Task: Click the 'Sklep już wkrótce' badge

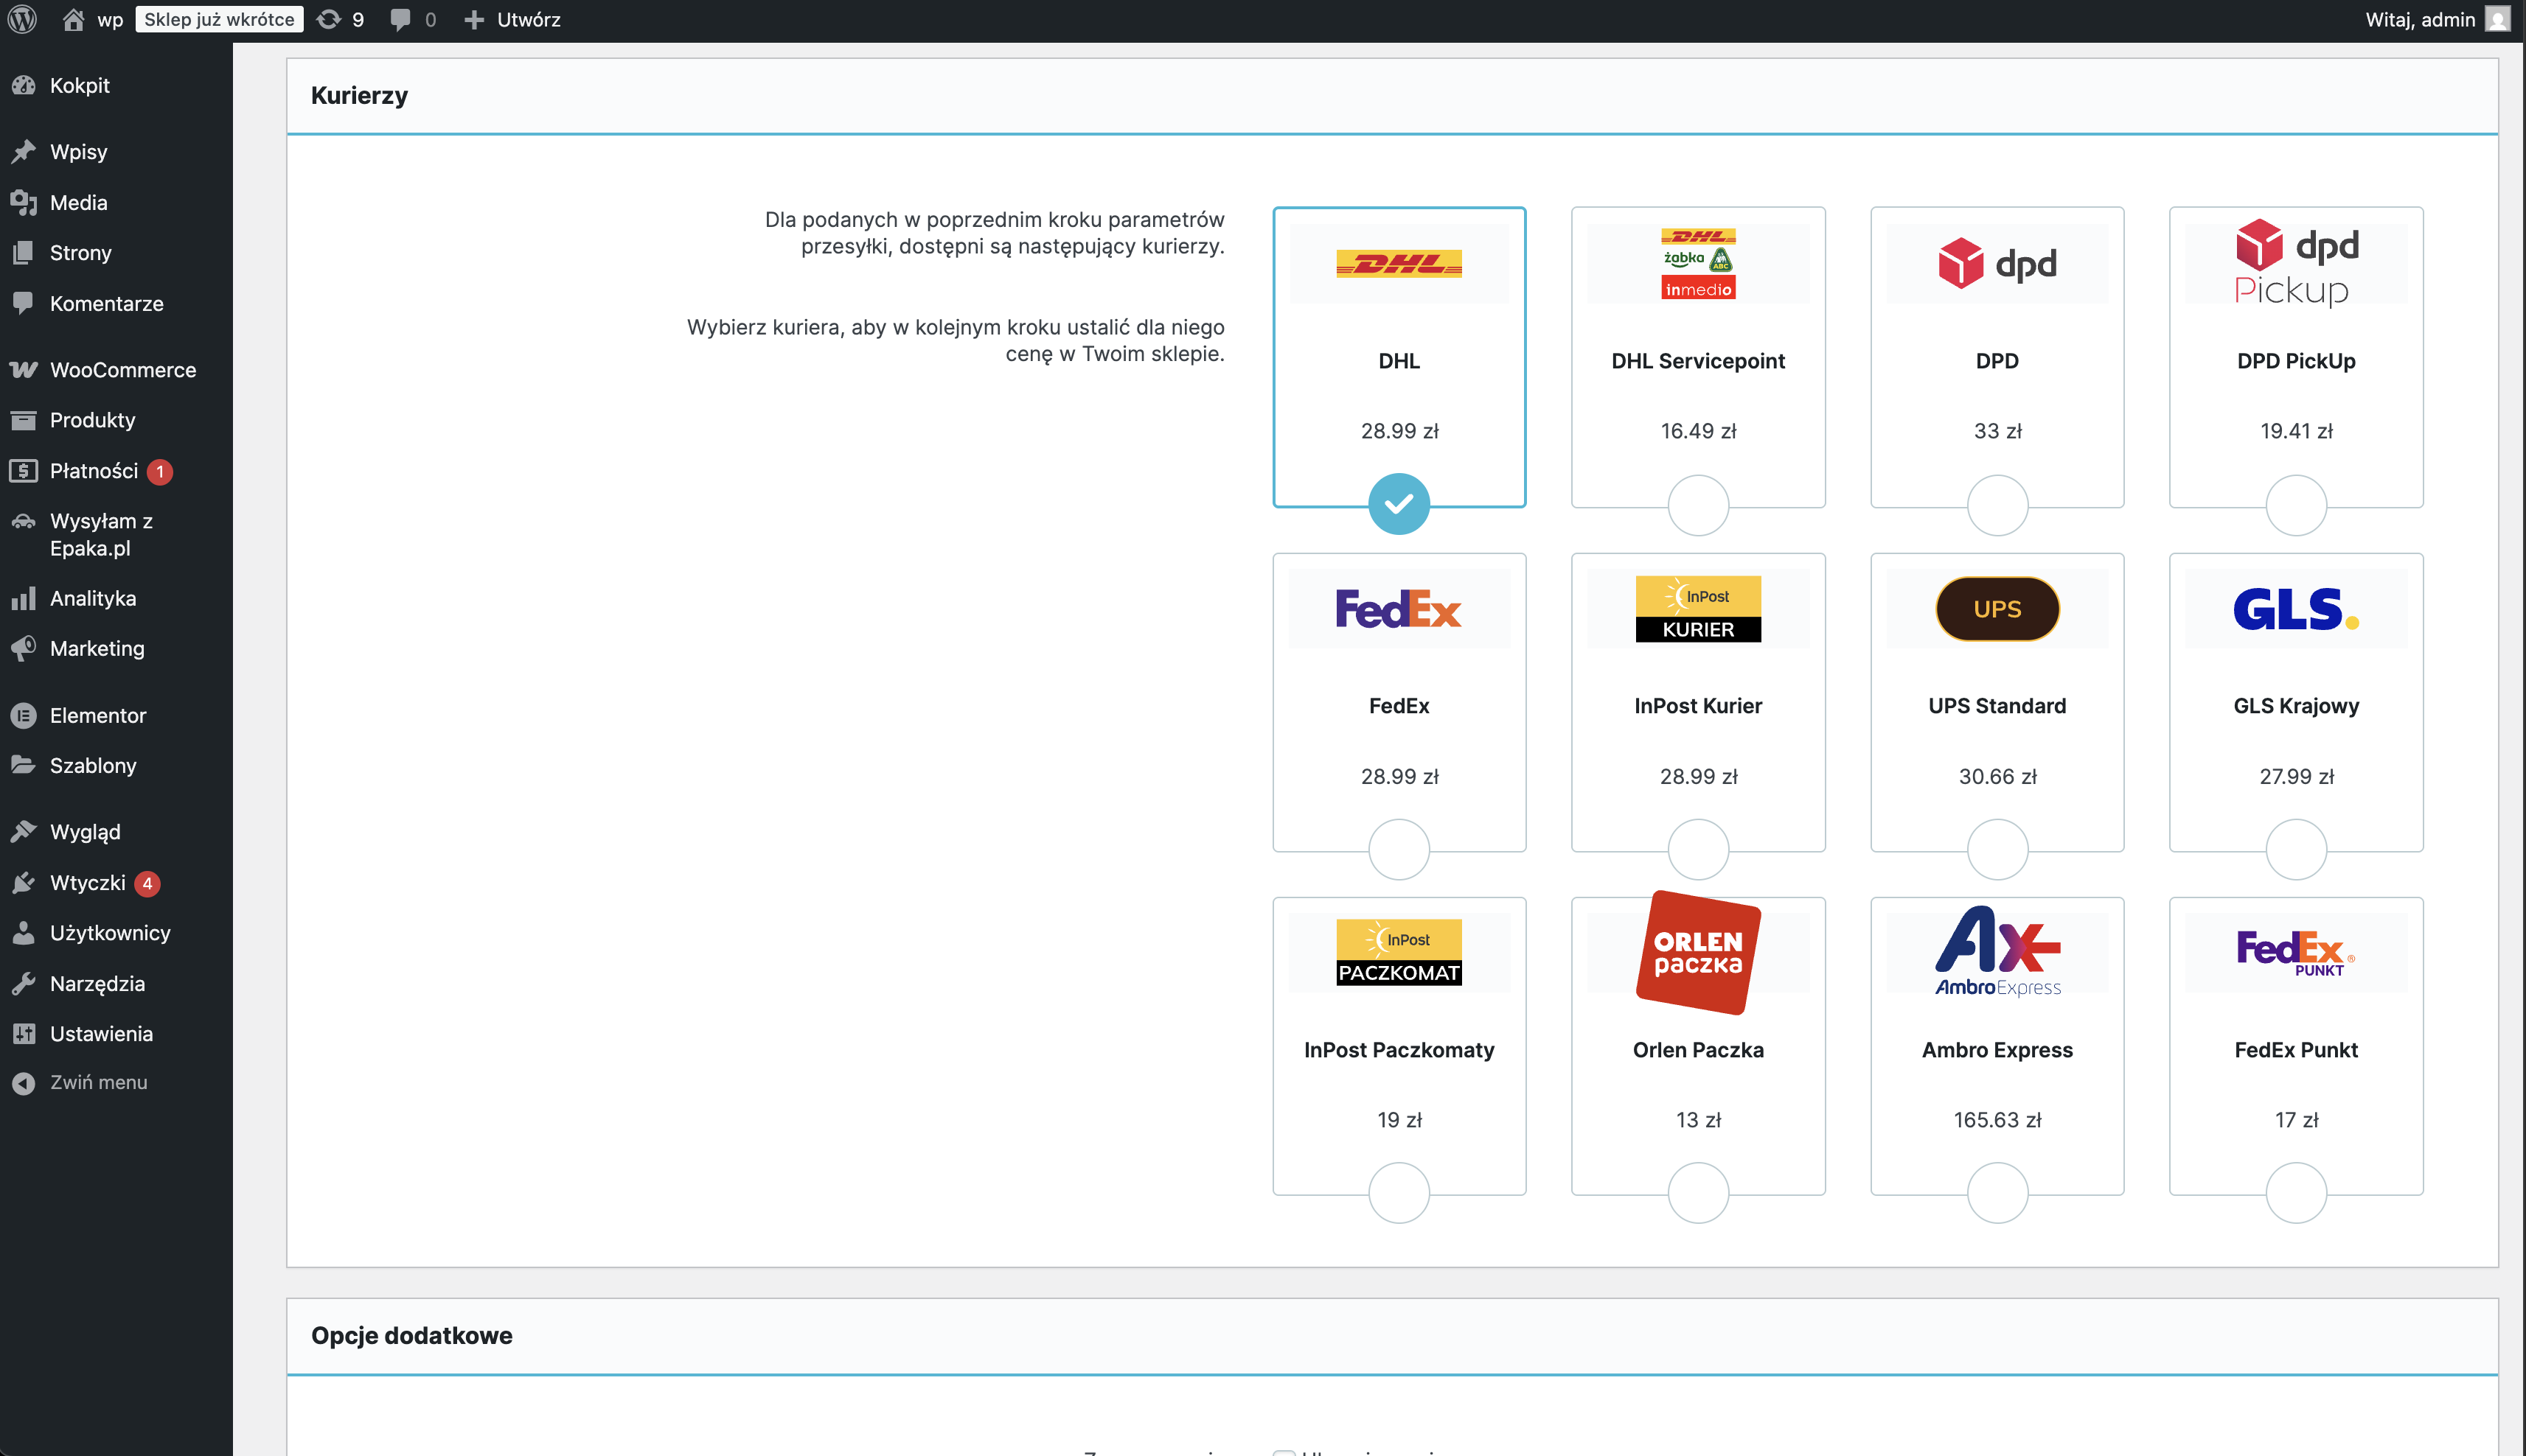Action: point(219,19)
